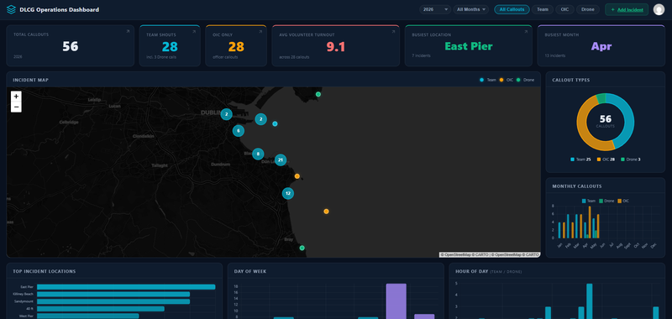Toggle Drone 3 legend under donut chart
Screen dimensions: 672x319
pyautogui.click(x=631, y=159)
